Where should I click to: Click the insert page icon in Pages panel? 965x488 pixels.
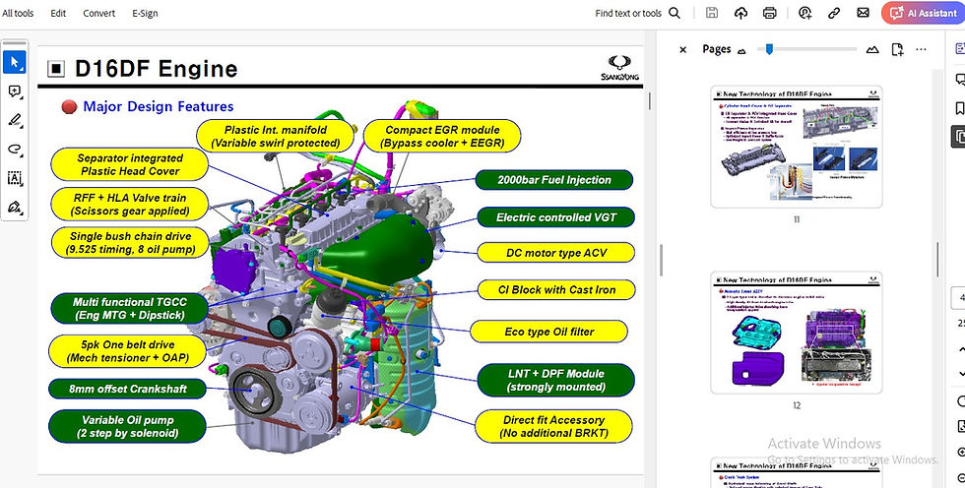[897, 49]
